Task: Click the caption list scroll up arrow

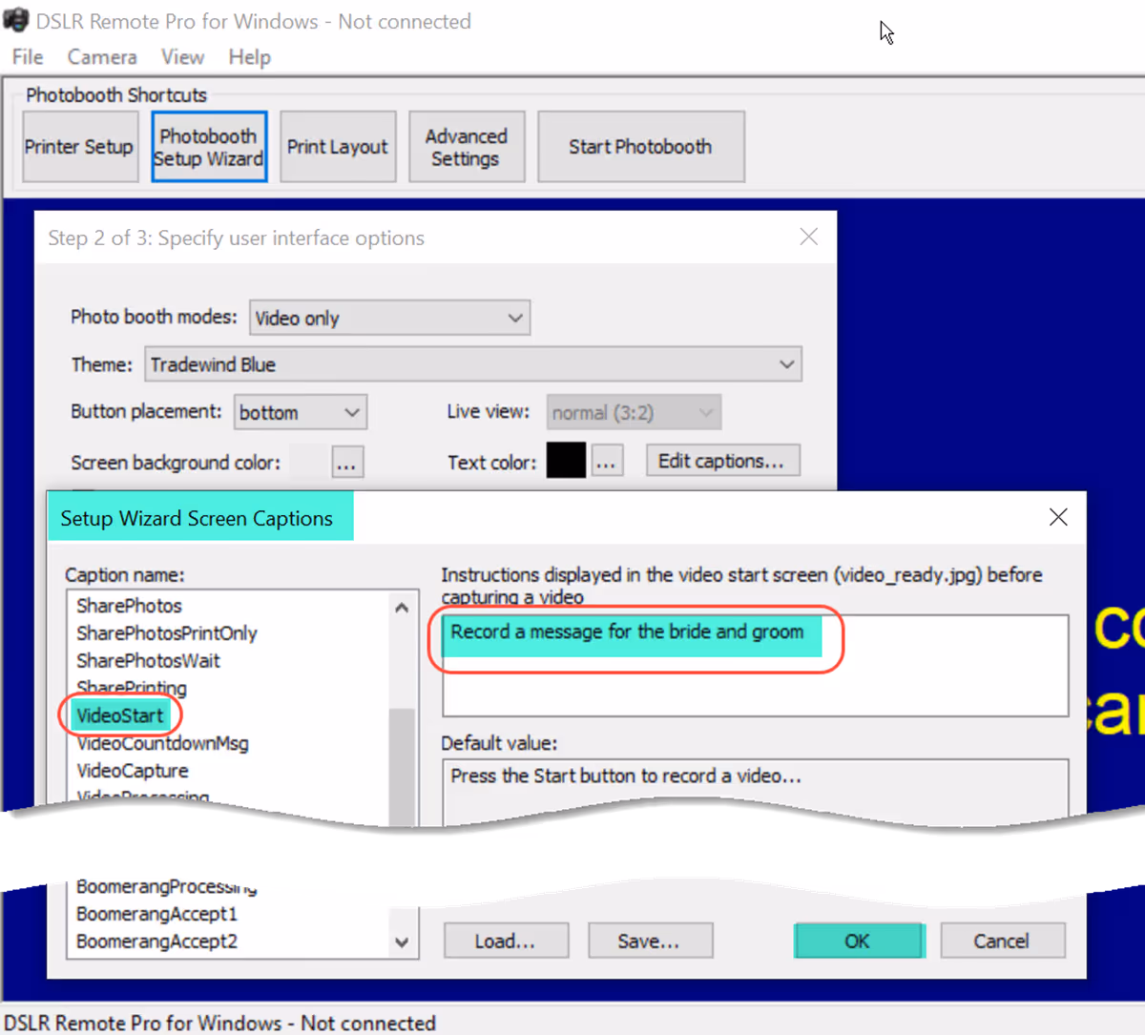Action: pos(402,608)
